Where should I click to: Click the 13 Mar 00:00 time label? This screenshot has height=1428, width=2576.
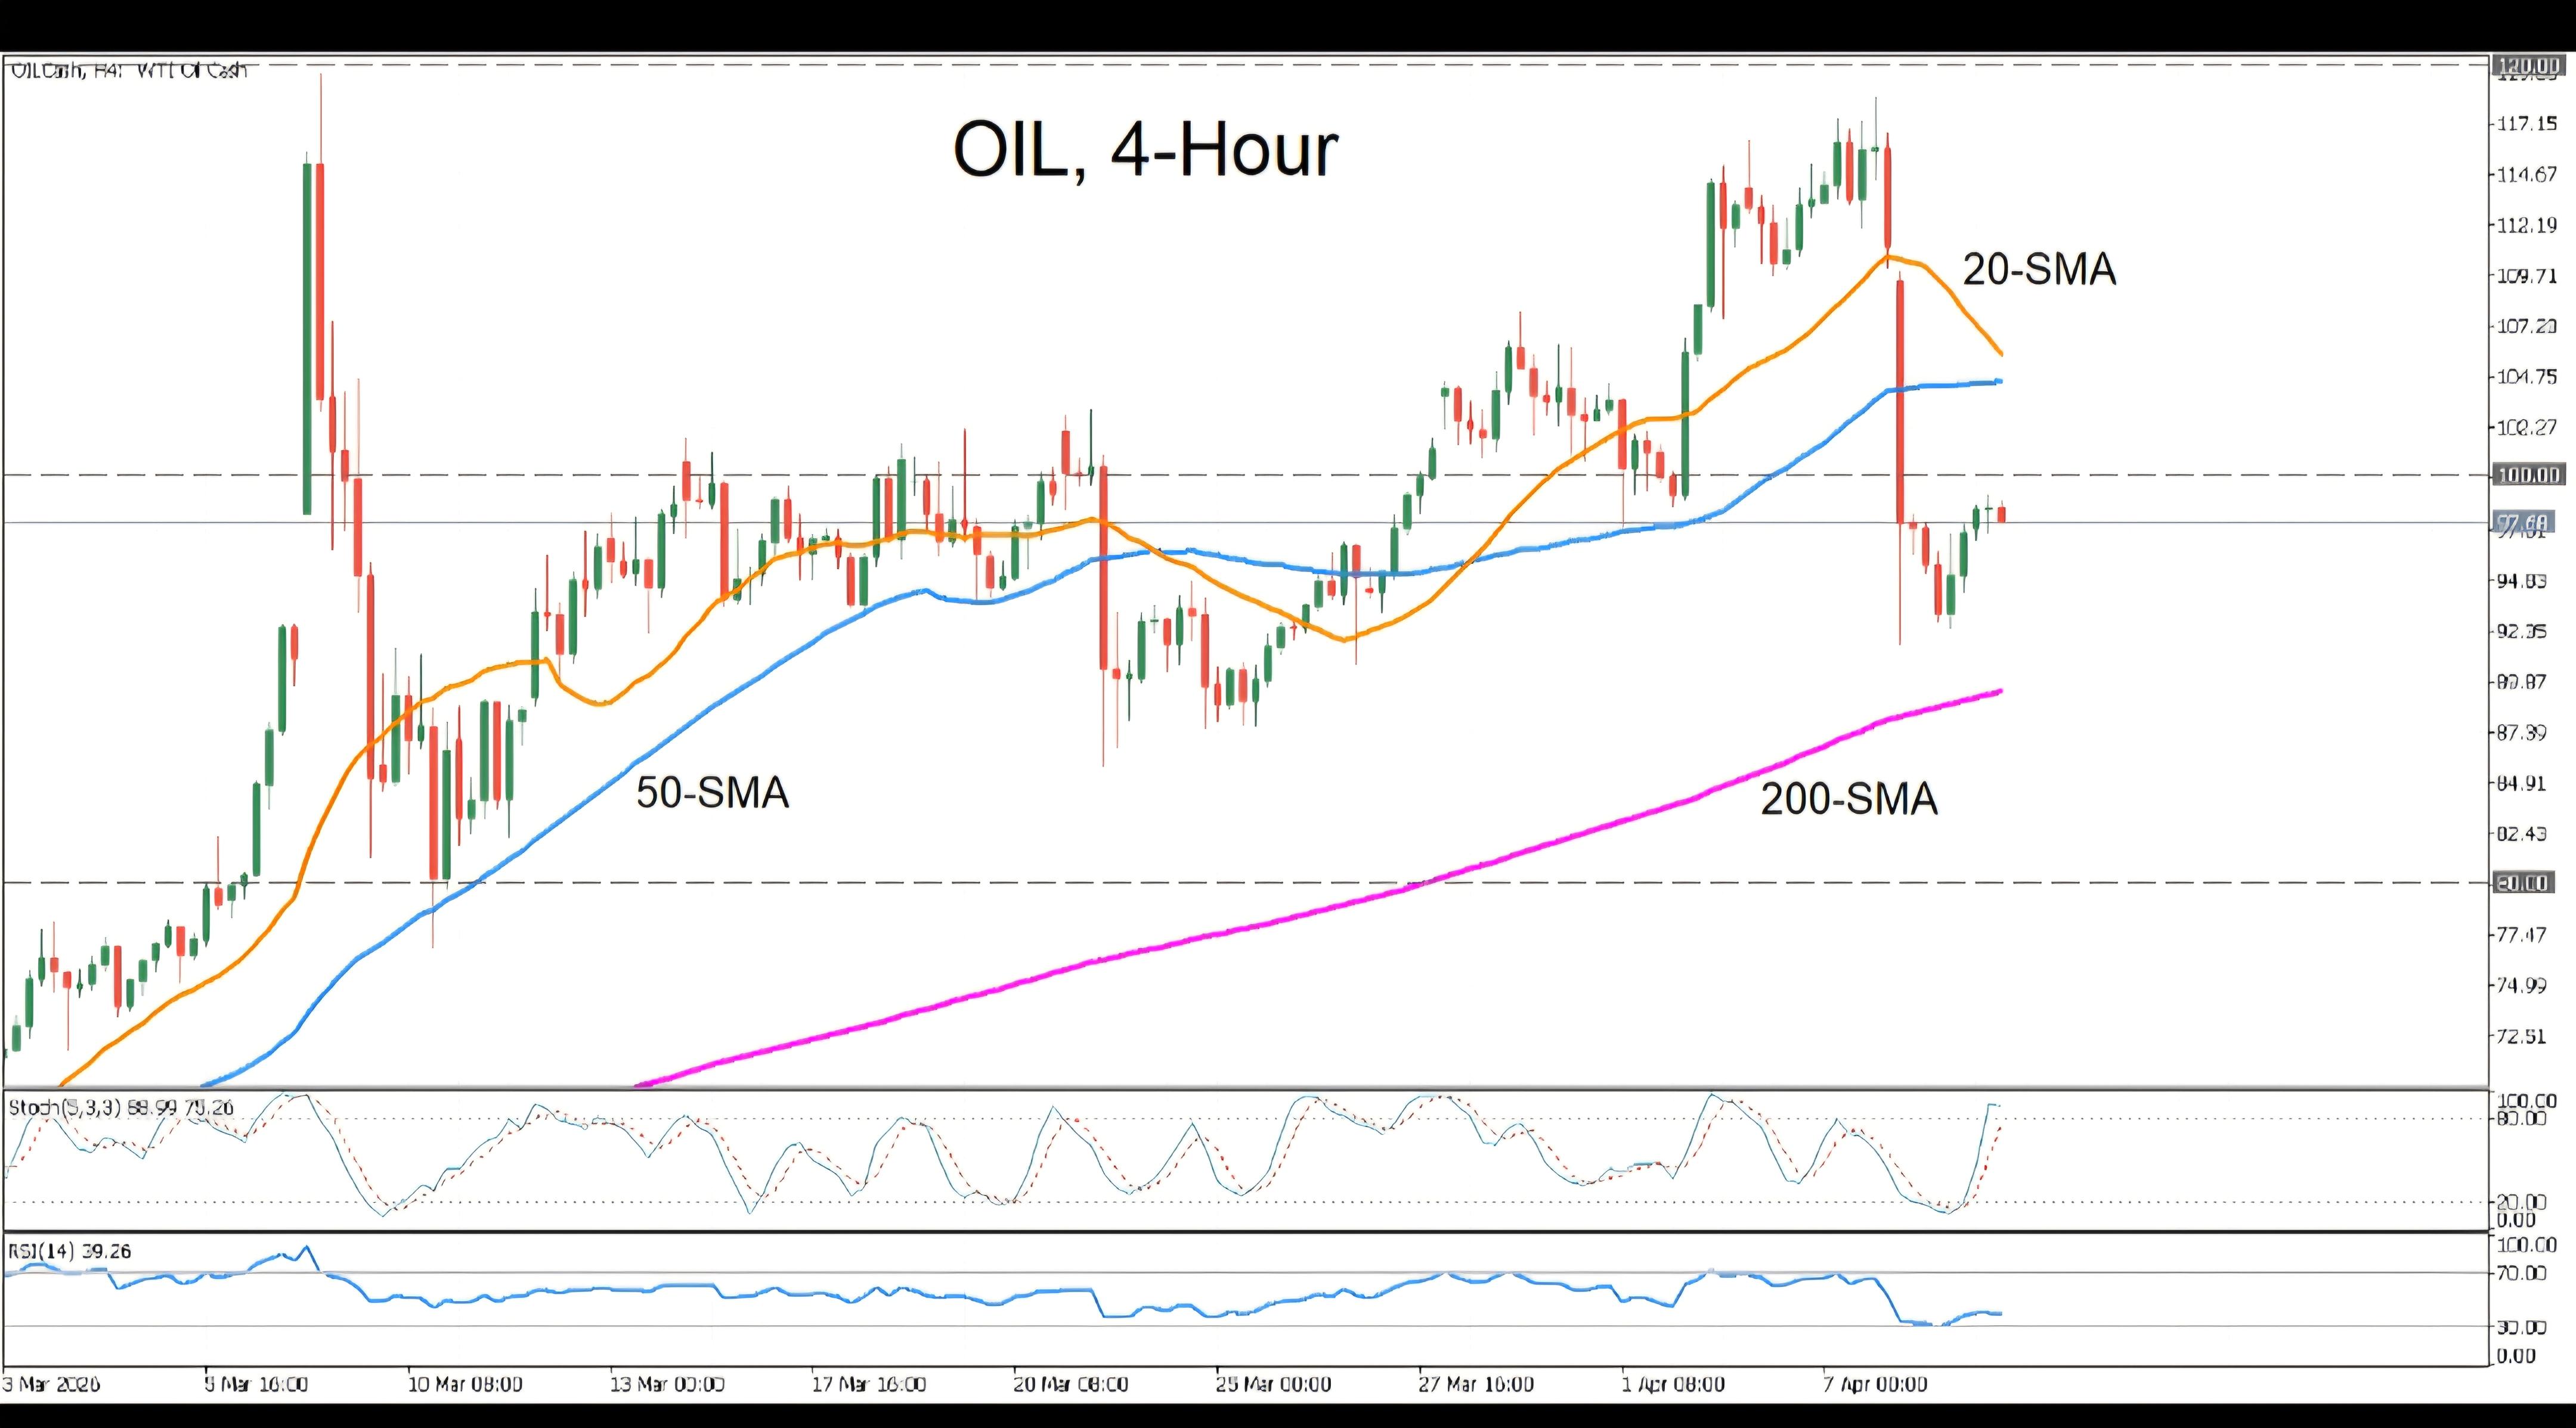click(x=667, y=1384)
